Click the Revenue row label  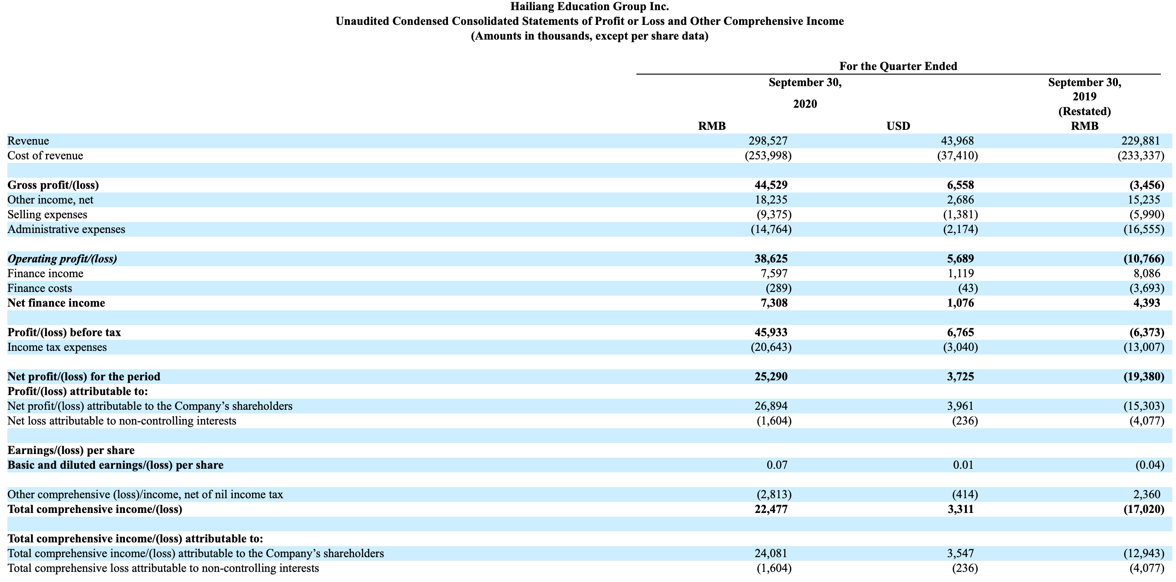click(x=28, y=141)
